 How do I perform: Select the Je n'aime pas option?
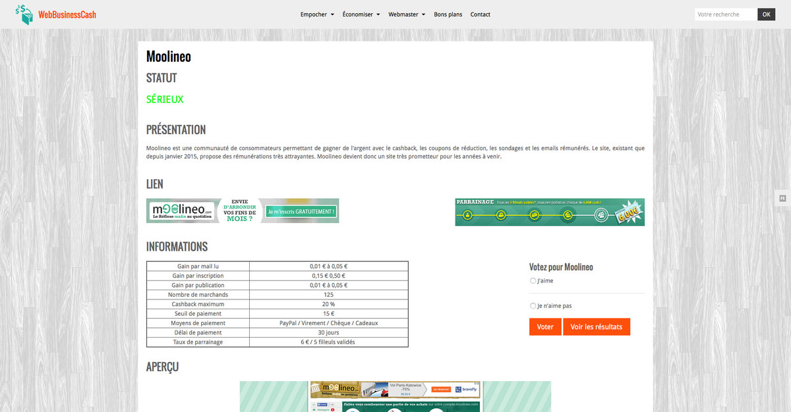tap(533, 306)
